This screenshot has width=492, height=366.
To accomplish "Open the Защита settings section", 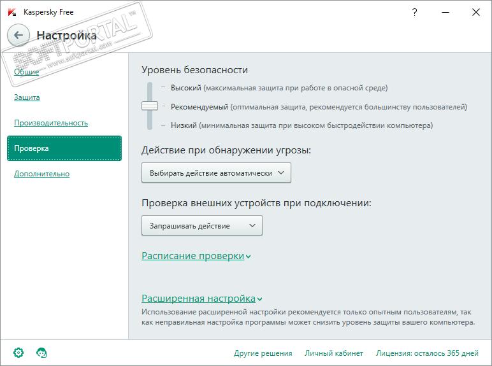I will click(x=27, y=97).
